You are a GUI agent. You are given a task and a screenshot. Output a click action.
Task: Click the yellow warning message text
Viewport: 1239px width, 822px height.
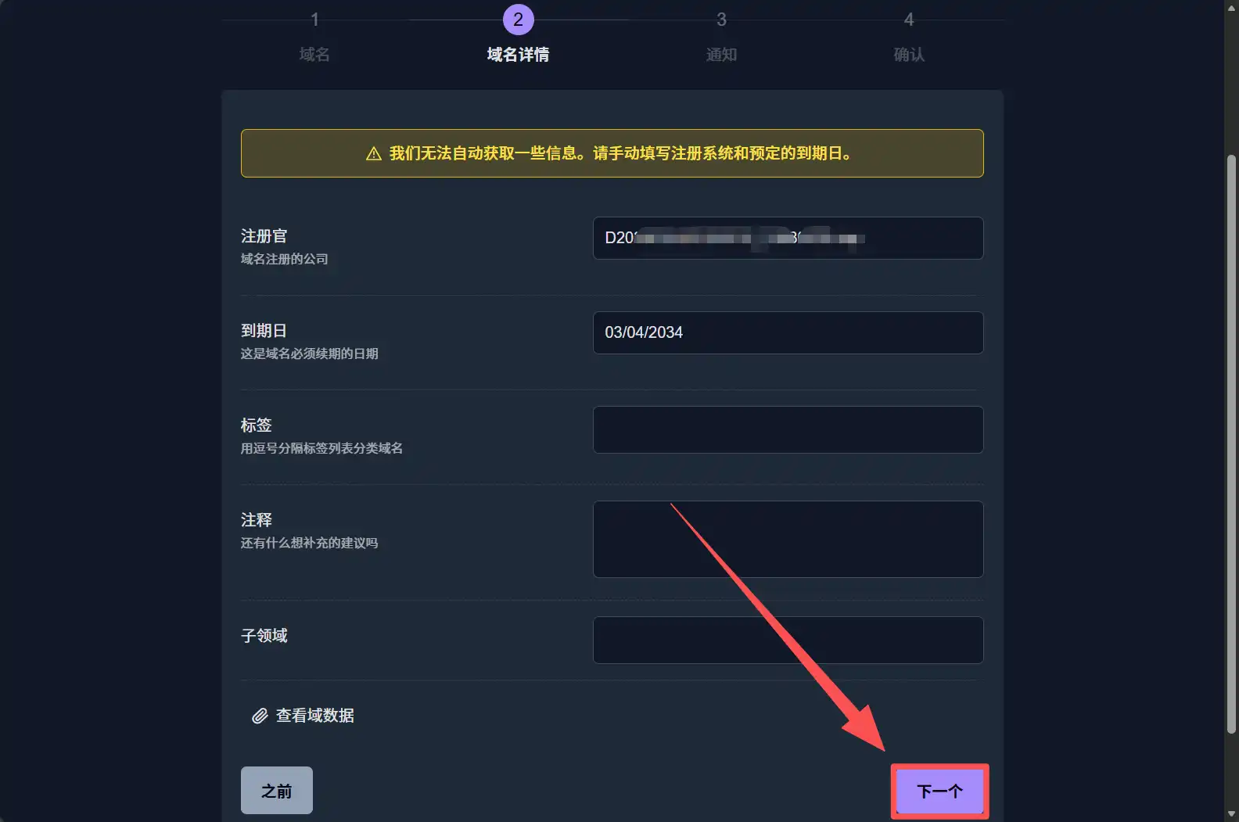(x=620, y=153)
